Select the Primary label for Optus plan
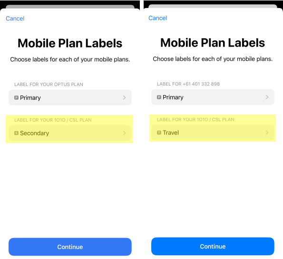Viewport: 283px width, 259px height. [70, 97]
